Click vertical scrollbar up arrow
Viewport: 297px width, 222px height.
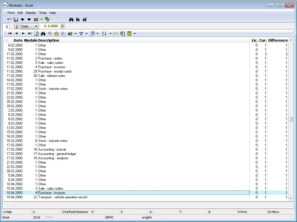click(291, 40)
